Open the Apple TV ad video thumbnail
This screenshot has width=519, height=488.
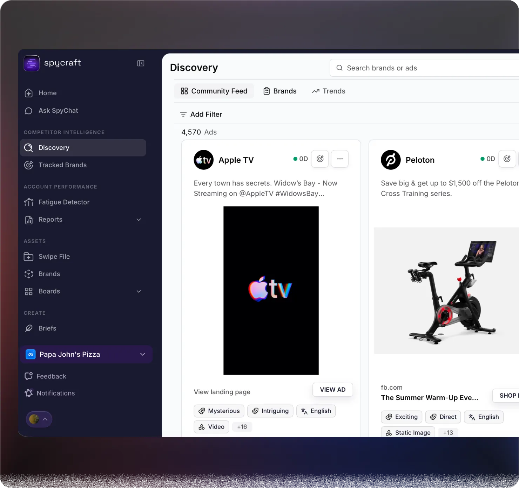(x=271, y=291)
